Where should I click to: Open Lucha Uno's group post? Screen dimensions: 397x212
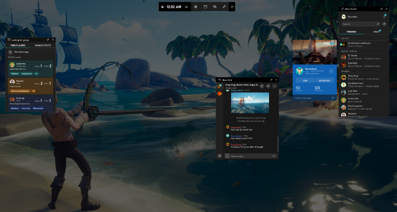tap(30, 69)
